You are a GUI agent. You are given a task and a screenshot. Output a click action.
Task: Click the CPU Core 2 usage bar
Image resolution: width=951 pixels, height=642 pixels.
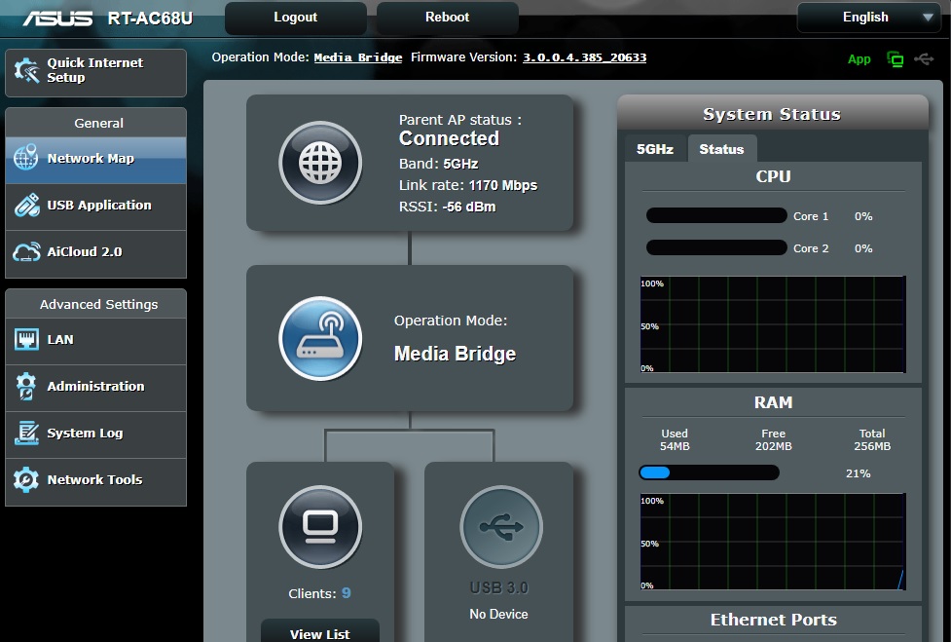coord(716,247)
